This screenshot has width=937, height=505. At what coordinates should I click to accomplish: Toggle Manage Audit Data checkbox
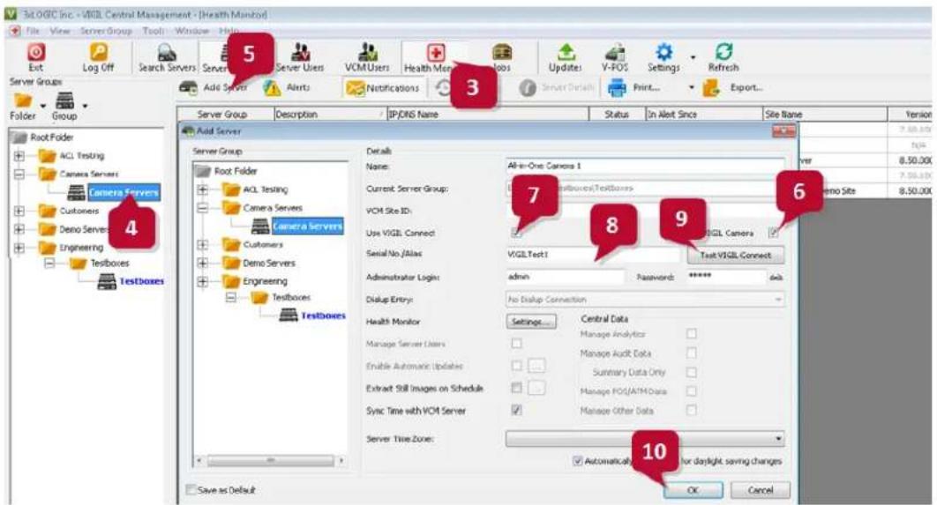tap(692, 353)
